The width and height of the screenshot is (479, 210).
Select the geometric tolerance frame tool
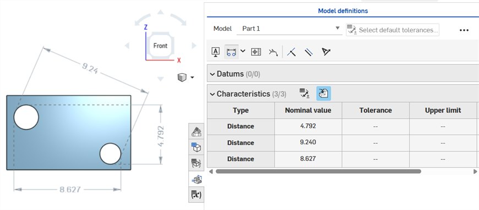click(255, 52)
